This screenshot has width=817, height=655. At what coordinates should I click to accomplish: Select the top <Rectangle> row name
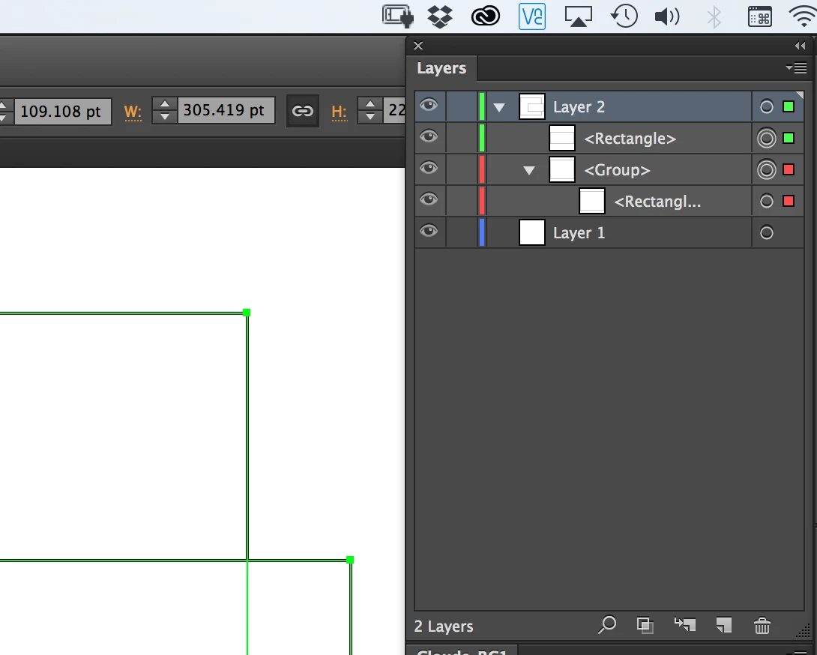[x=630, y=139]
